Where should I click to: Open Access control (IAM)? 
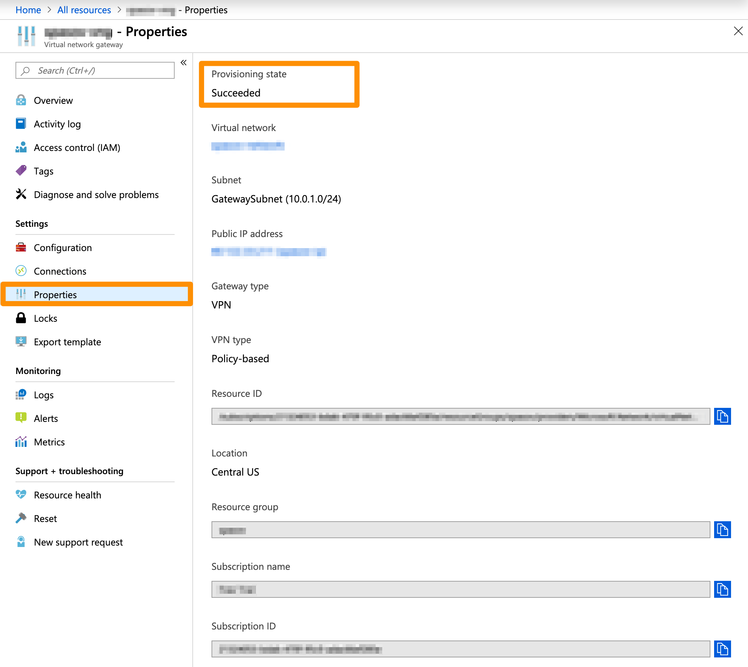77,148
